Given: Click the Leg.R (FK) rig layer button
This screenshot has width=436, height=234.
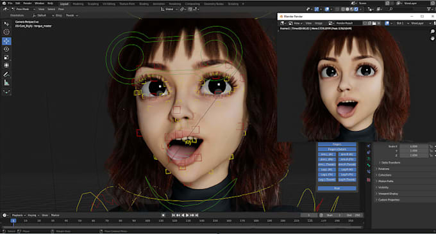Looking at the screenshot, I should click(x=347, y=175).
